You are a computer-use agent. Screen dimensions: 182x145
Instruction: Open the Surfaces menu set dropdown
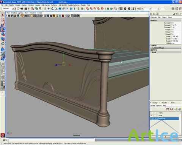coord(8,8)
